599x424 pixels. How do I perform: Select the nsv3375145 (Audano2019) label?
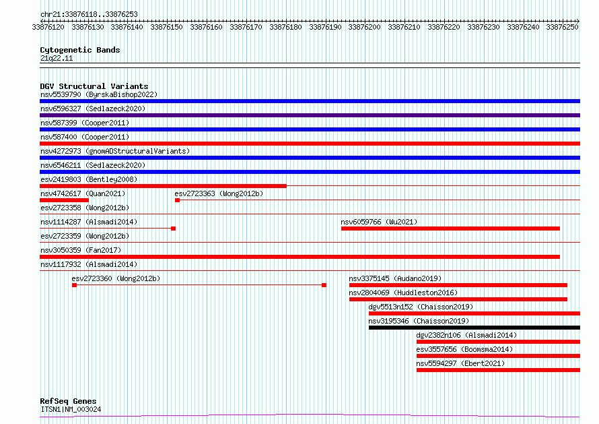[x=395, y=278]
